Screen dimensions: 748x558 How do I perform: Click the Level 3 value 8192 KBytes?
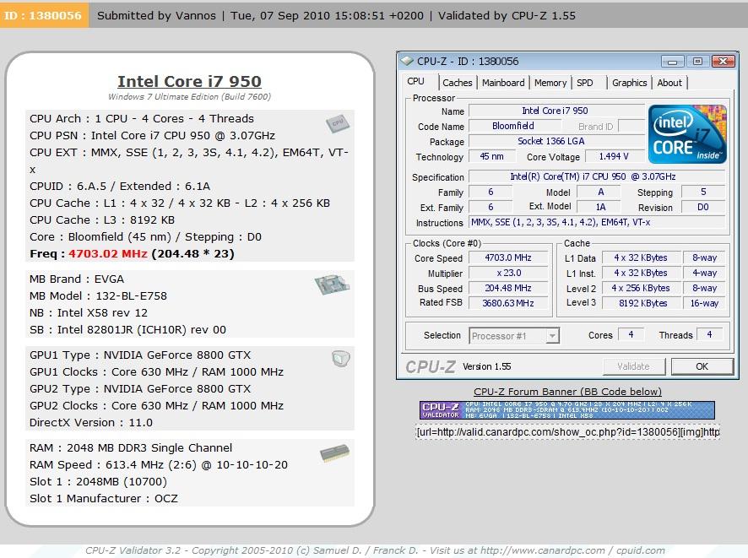coord(641,303)
